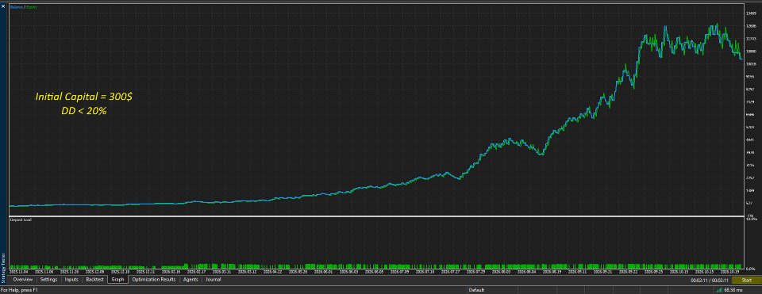The height and width of the screenshot is (294, 762).
Task: Click the Balance legend label
Action: tap(16, 7)
